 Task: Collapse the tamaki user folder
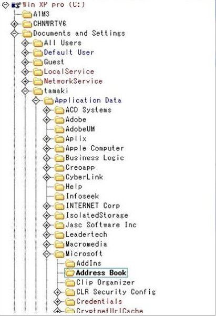pyautogui.click(x=25, y=91)
